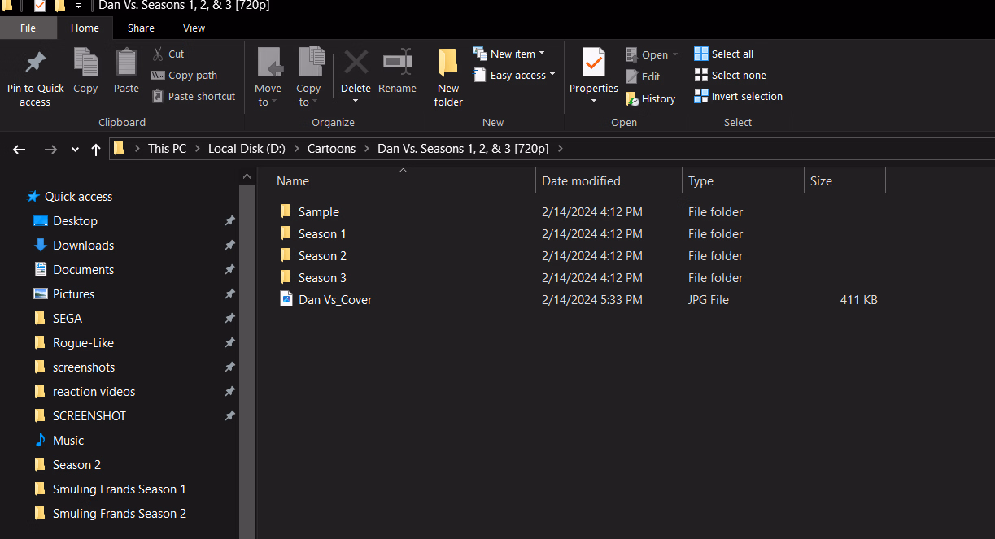This screenshot has width=995, height=539.
Task: Open Downloads in Quick access sidebar
Action: point(83,246)
